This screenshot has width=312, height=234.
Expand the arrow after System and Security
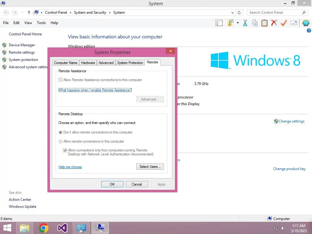[x=110, y=12]
